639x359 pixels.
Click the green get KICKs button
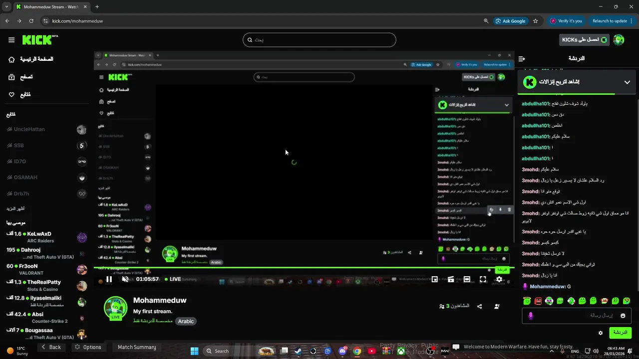(585, 40)
